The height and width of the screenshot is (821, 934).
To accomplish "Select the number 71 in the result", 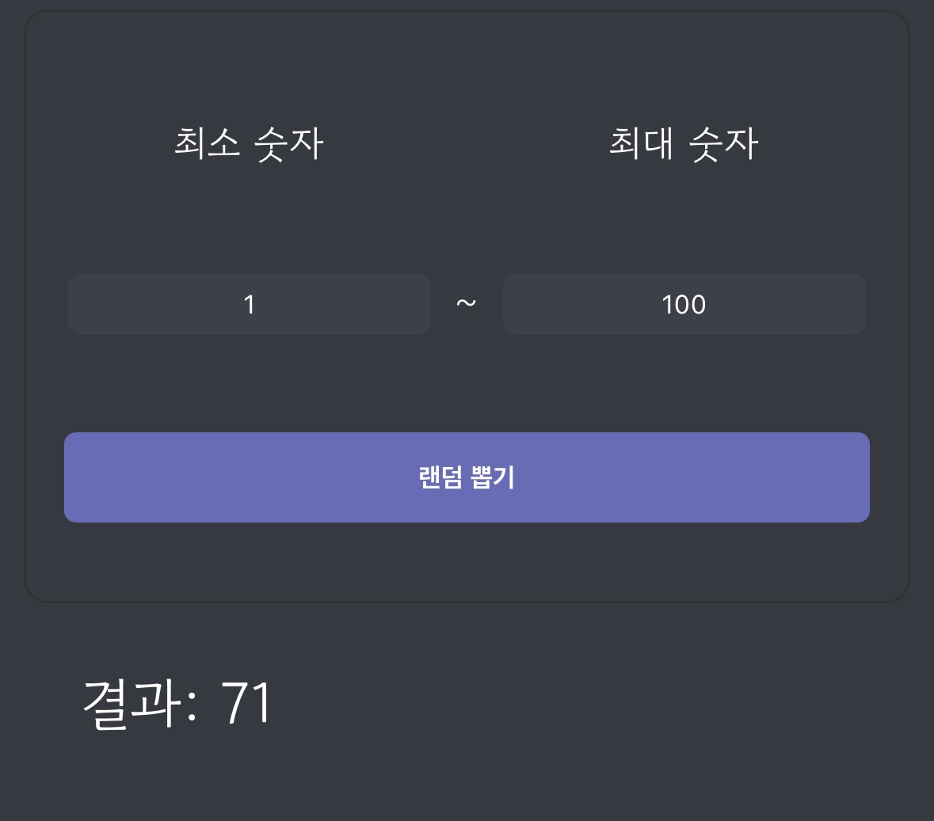I will pyautogui.click(x=247, y=704).
